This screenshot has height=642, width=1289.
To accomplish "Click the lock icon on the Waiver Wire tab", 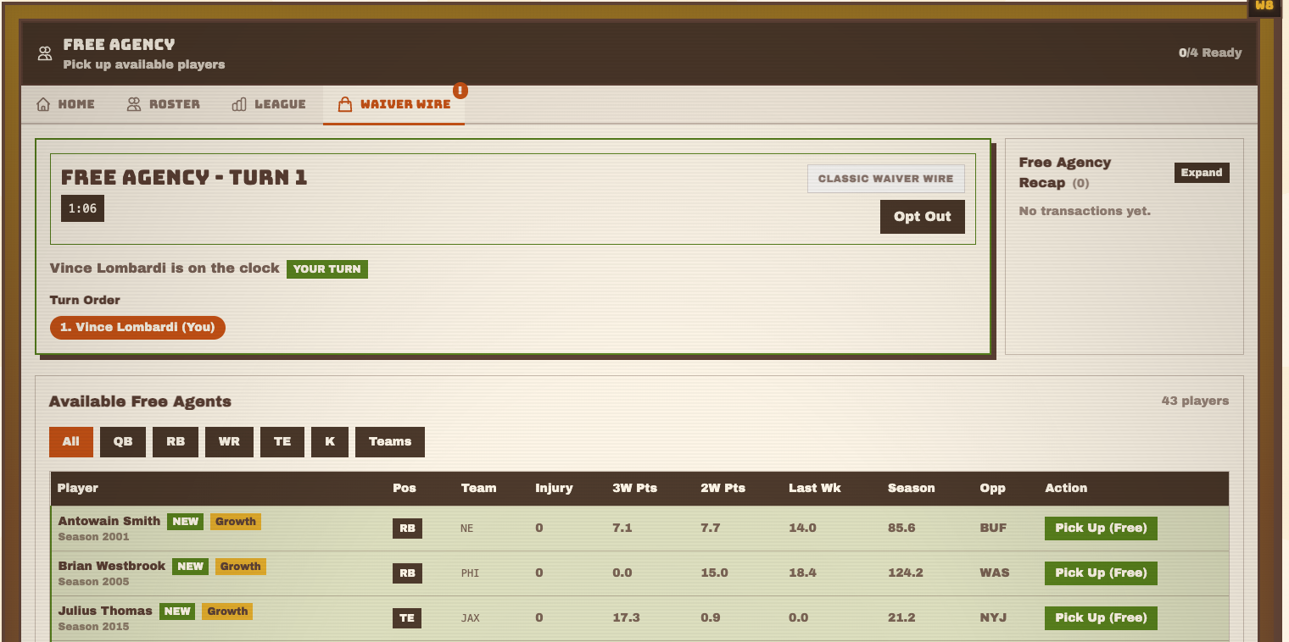I will (344, 103).
